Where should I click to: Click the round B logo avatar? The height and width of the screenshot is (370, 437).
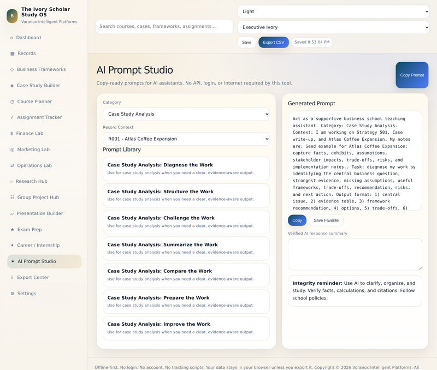[12, 16]
